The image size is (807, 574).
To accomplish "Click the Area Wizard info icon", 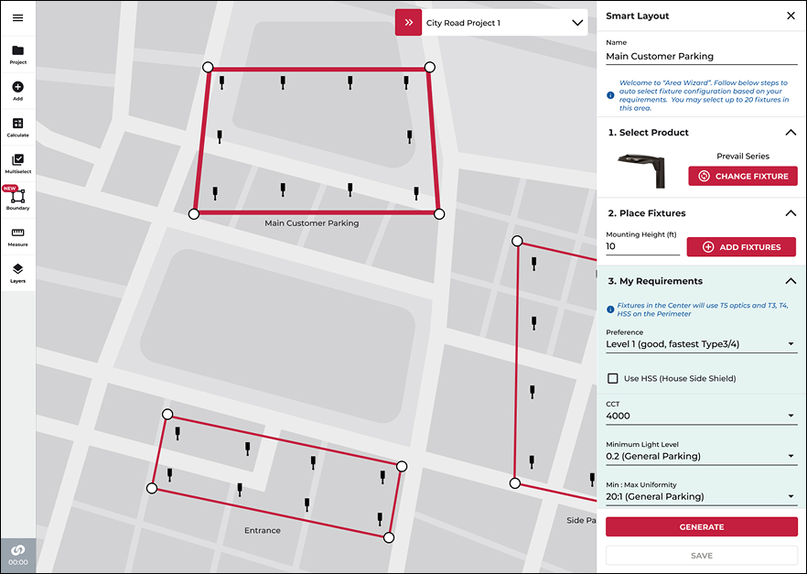I will [x=610, y=95].
